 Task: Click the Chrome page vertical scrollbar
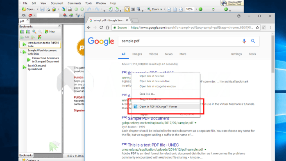click(x=273, y=54)
